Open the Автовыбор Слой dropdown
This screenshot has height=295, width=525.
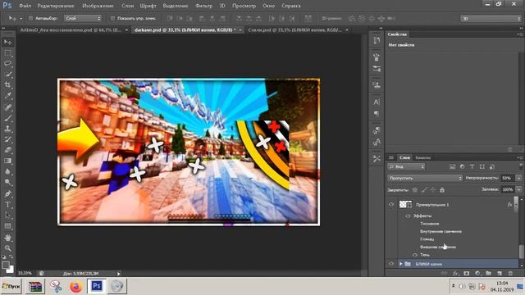point(83,18)
